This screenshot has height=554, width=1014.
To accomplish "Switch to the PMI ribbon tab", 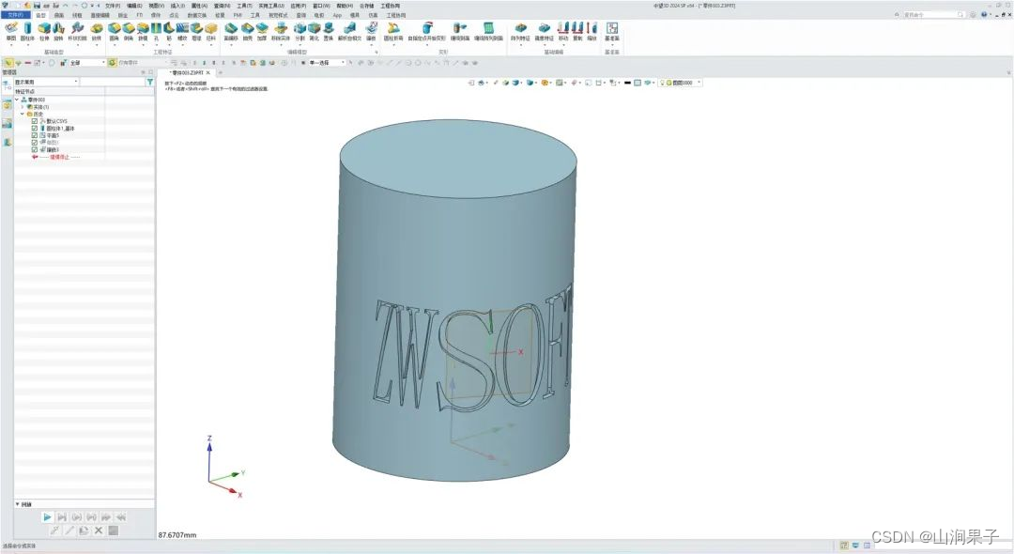I will (x=238, y=15).
